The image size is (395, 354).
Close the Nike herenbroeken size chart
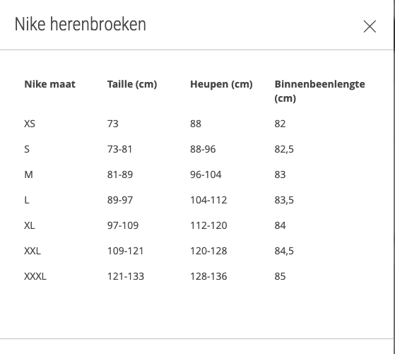370,26
